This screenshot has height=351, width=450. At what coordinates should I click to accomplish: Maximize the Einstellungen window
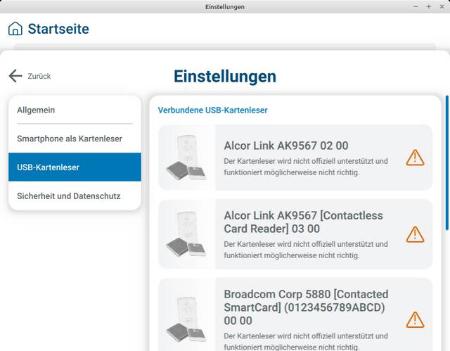[428, 6]
